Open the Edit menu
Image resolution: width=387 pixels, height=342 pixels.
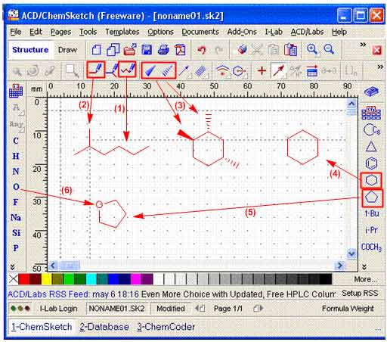click(x=36, y=32)
